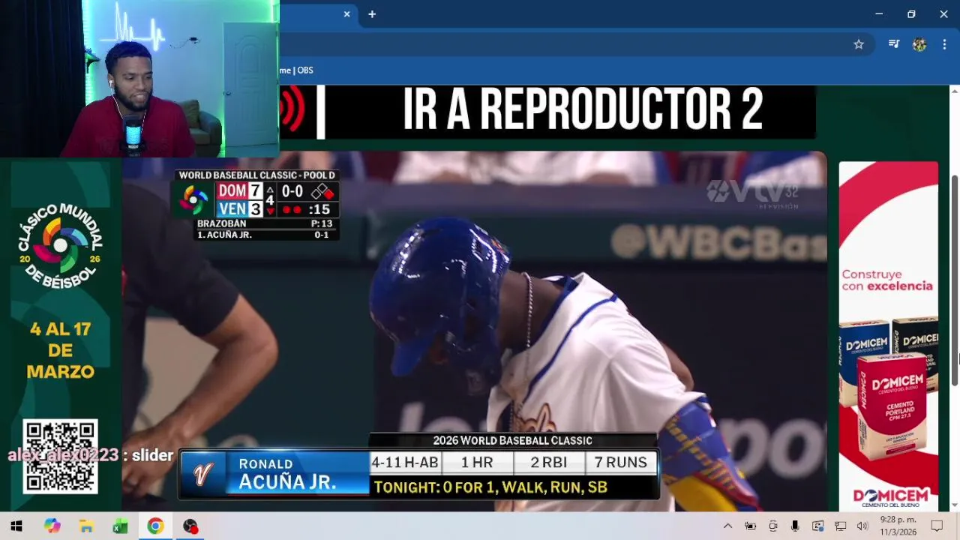Open the media control icon in Chrome toolbar
The image size is (960, 540).
[x=894, y=44]
